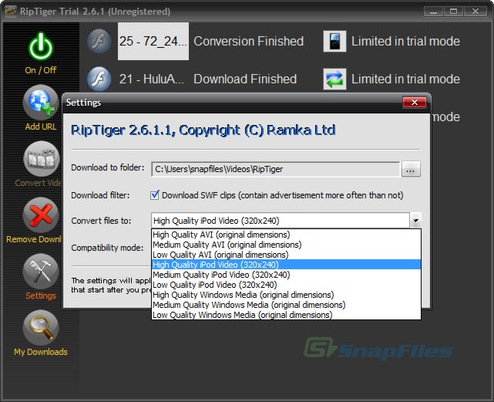Choose Medium Quality iPod Video (320x240)

coord(286,275)
